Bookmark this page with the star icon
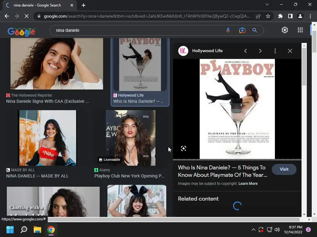Screen dimensions: 317x237 [268, 16]
